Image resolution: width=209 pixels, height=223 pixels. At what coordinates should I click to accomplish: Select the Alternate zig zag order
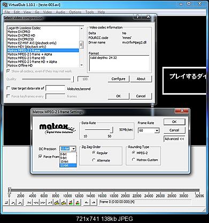[94, 160]
